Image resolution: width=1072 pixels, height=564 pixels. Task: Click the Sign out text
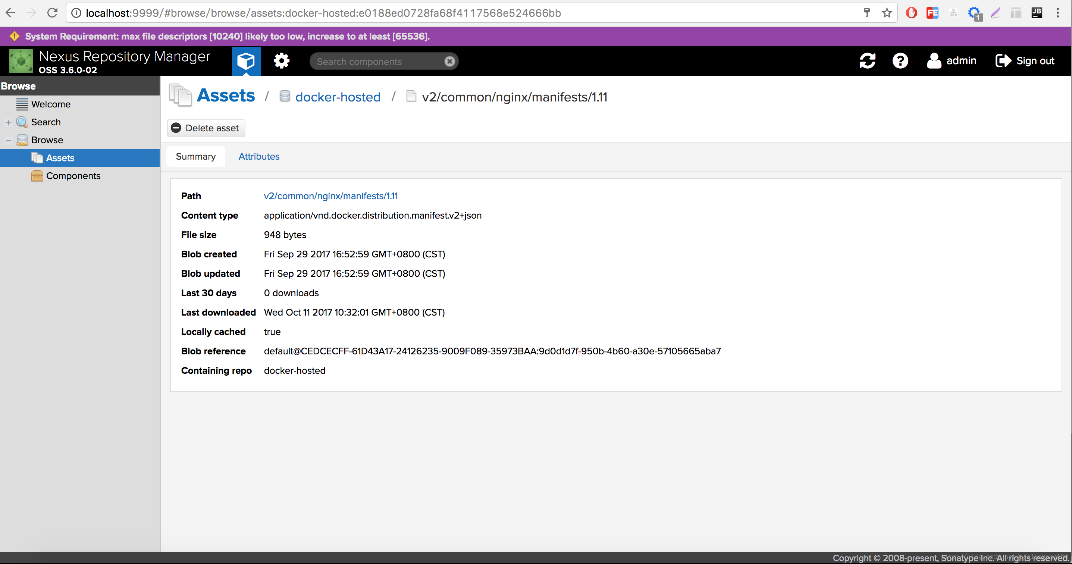[1035, 61]
